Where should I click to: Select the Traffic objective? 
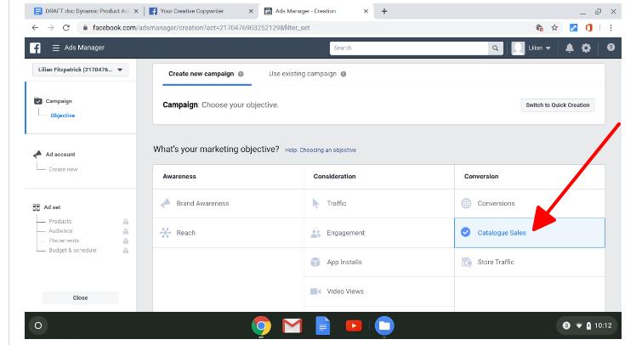click(379, 203)
